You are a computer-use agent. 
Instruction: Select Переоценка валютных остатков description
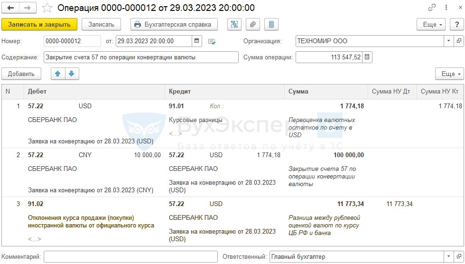point(322,127)
